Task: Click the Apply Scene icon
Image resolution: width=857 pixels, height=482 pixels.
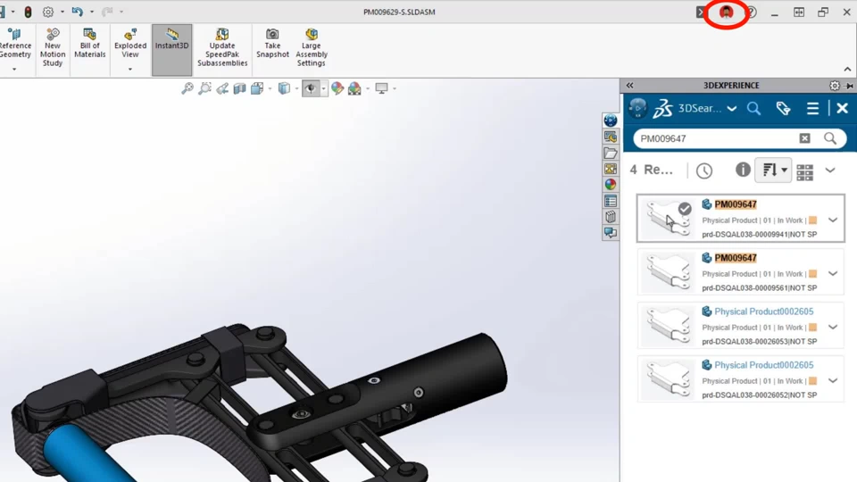Action: pyautogui.click(x=354, y=88)
